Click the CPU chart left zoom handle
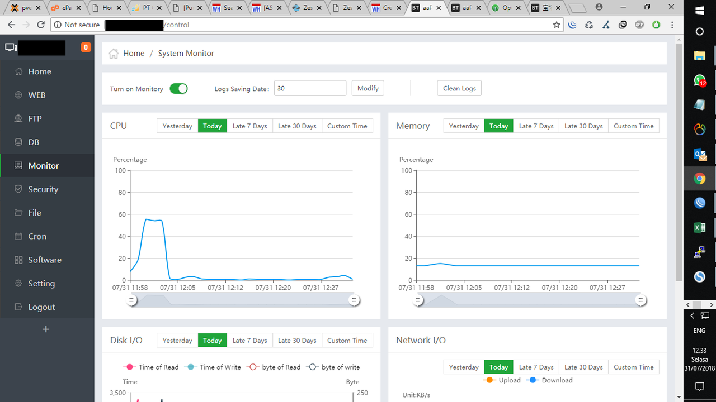The height and width of the screenshot is (402, 716). 131,300
